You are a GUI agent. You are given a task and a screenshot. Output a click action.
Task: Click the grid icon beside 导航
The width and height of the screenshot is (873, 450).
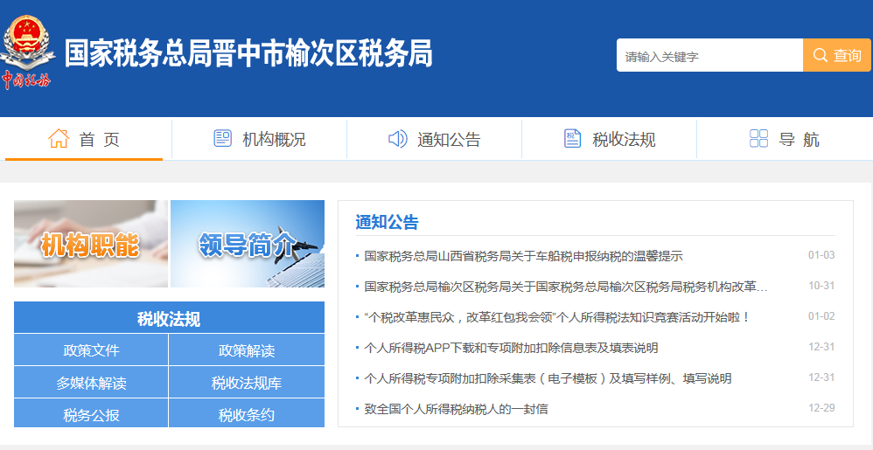(x=758, y=139)
